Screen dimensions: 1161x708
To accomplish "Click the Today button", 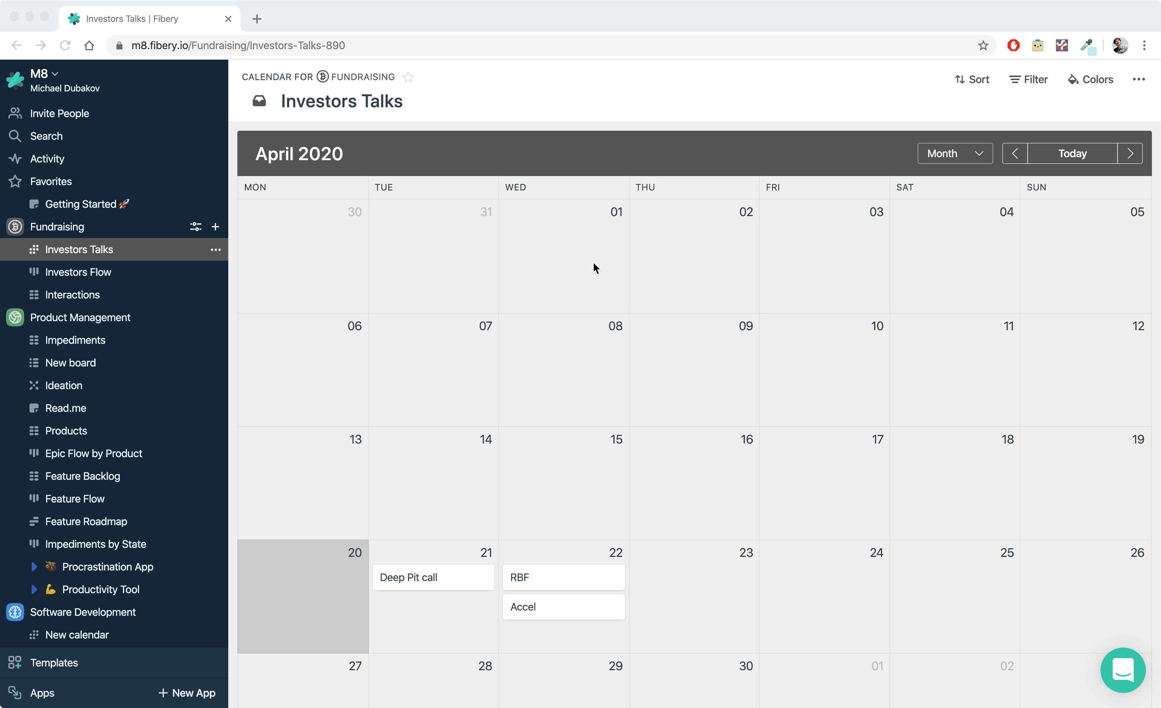I will tap(1072, 153).
